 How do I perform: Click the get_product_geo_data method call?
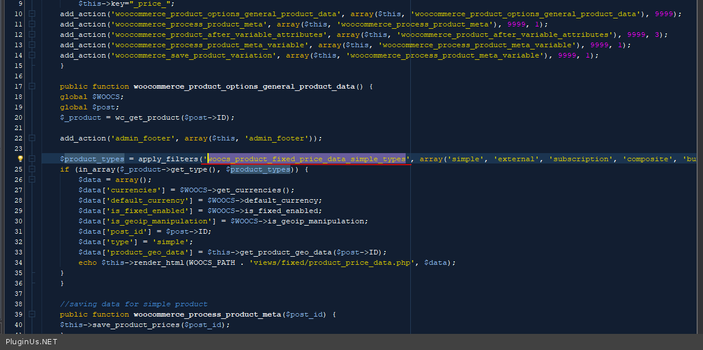click(286, 252)
